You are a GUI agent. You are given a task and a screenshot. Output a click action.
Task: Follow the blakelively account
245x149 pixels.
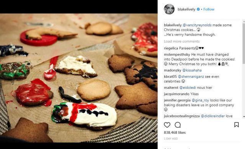coord(209,9)
